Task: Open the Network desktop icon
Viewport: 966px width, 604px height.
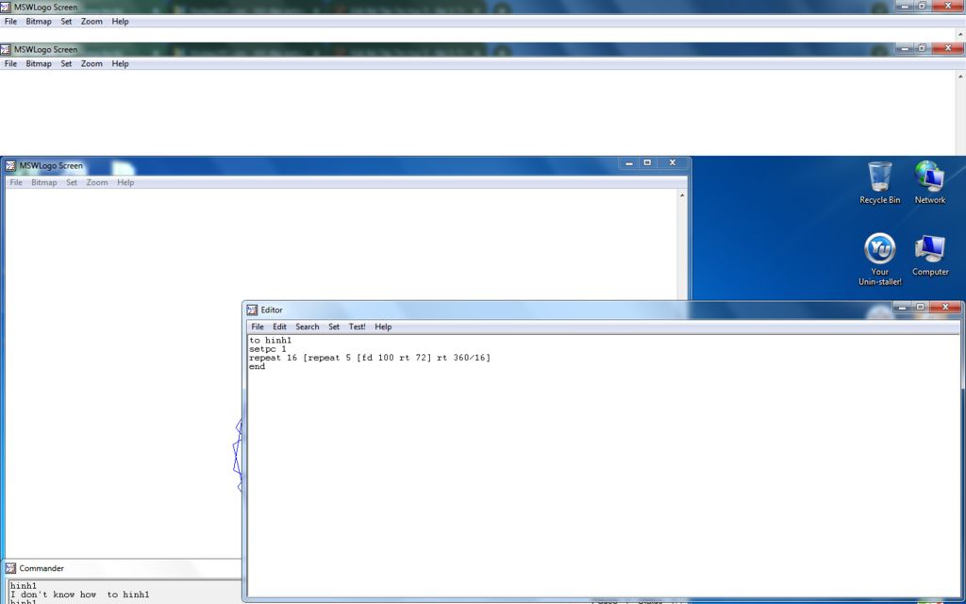Action: (929, 182)
